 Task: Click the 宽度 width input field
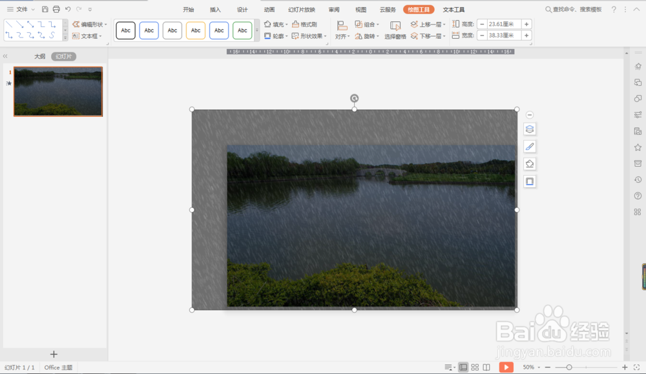[505, 36]
